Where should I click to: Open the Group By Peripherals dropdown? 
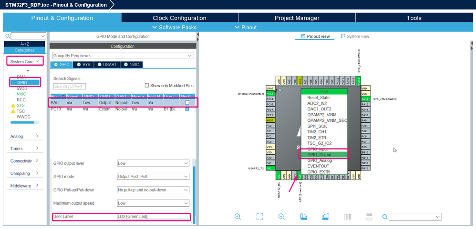pyautogui.click(x=123, y=55)
